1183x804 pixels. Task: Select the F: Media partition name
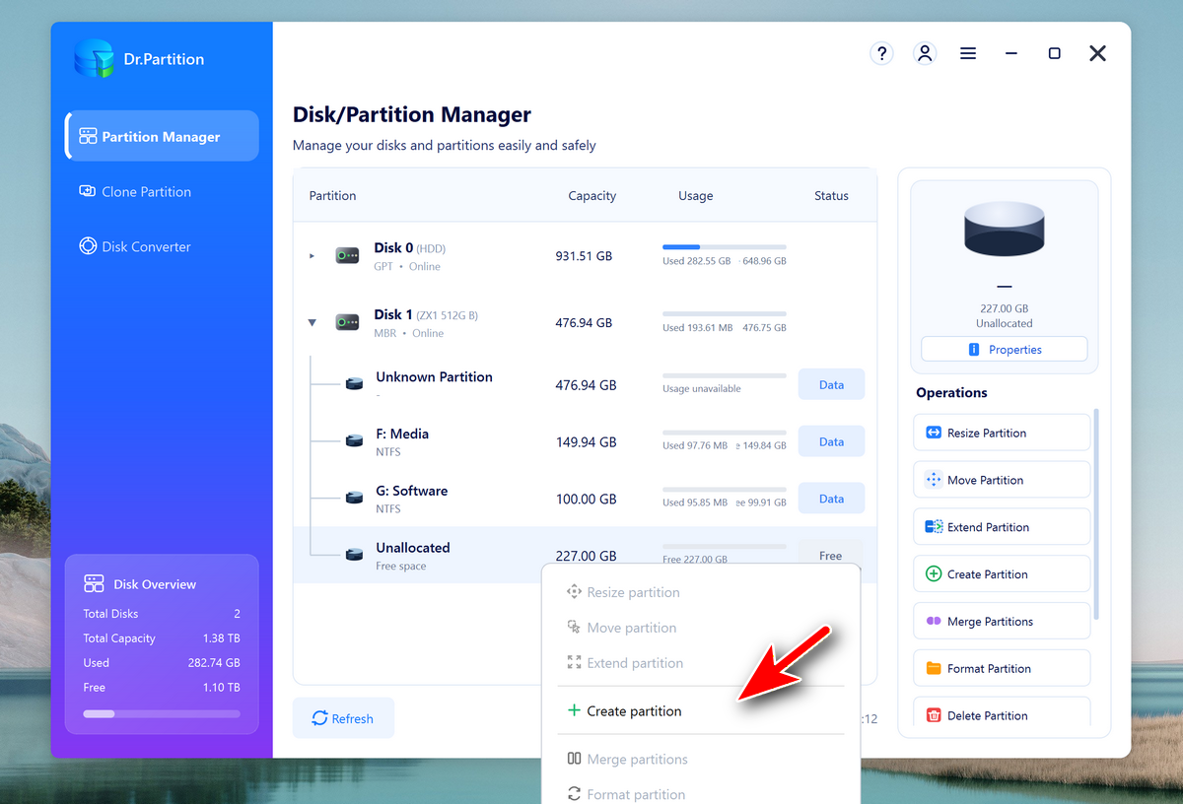tap(402, 434)
